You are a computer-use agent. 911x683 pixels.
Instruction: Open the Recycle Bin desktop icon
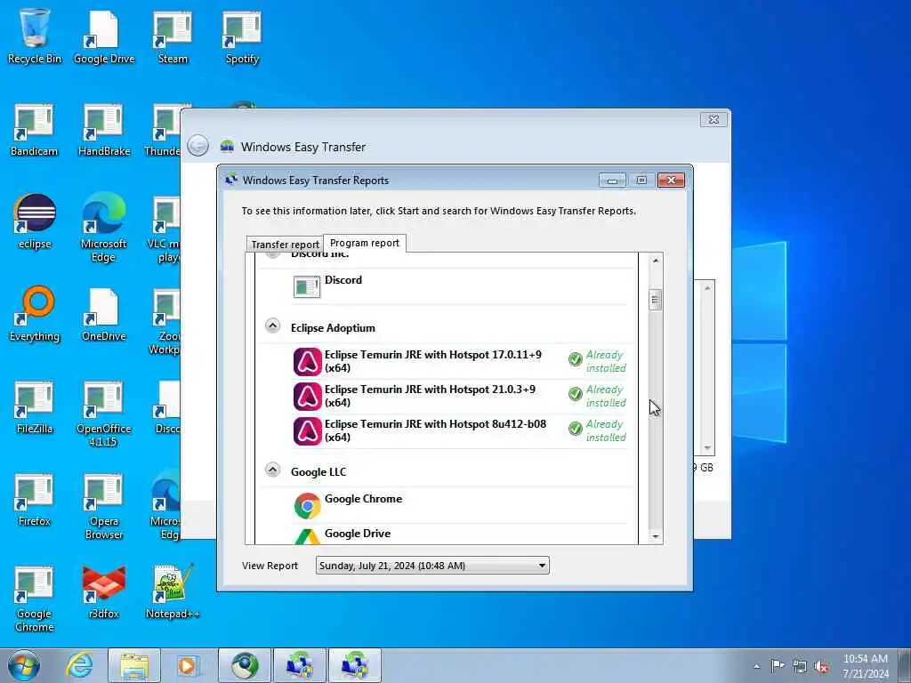pyautogui.click(x=35, y=36)
